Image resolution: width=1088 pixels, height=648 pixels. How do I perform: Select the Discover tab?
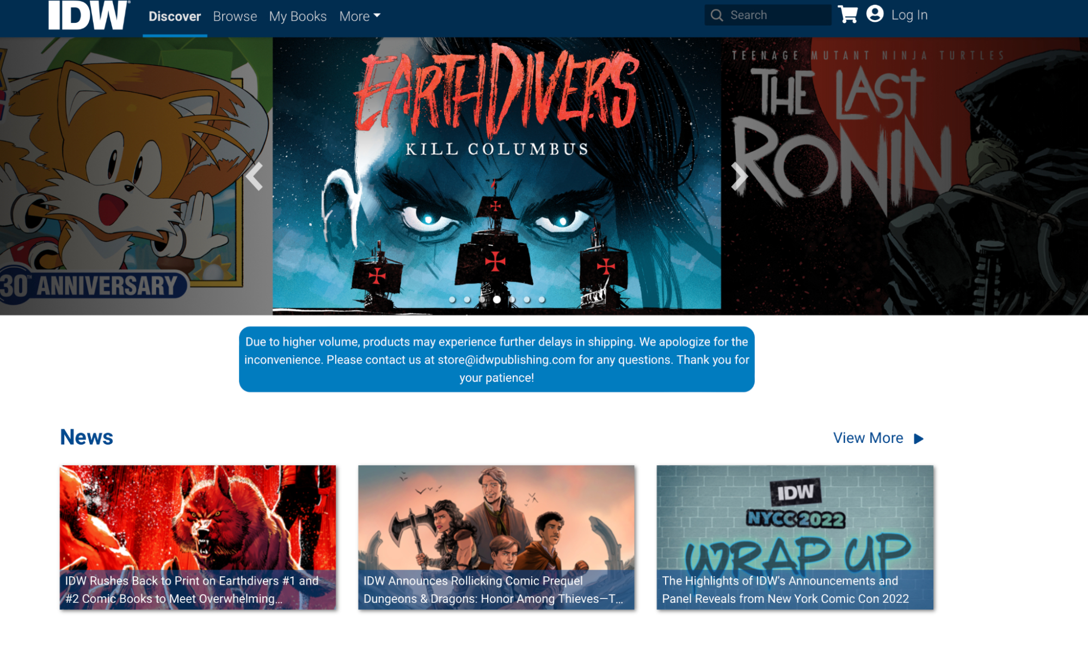174,16
